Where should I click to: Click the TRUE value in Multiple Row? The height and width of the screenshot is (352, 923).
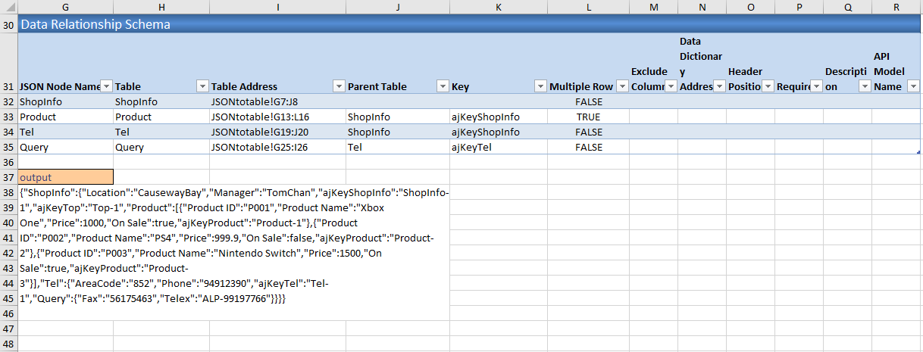(x=588, y=117)
